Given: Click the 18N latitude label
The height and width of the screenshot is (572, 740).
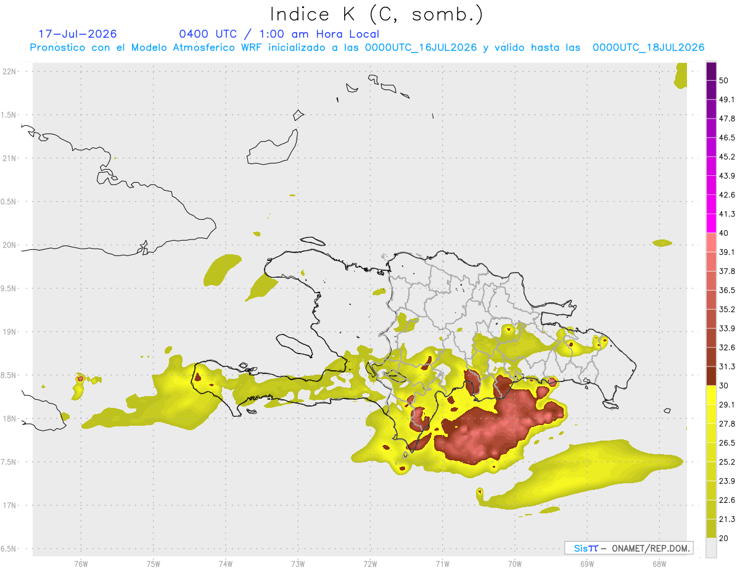Looking at the screenshot, I should [9, 418].
